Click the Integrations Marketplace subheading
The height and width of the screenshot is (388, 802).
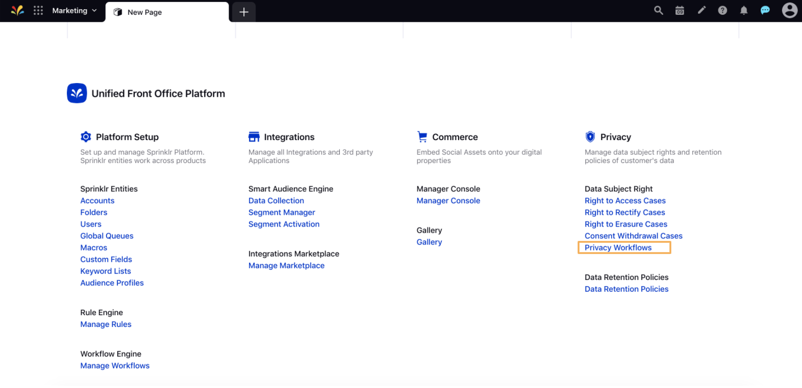(x=294, y=254)
